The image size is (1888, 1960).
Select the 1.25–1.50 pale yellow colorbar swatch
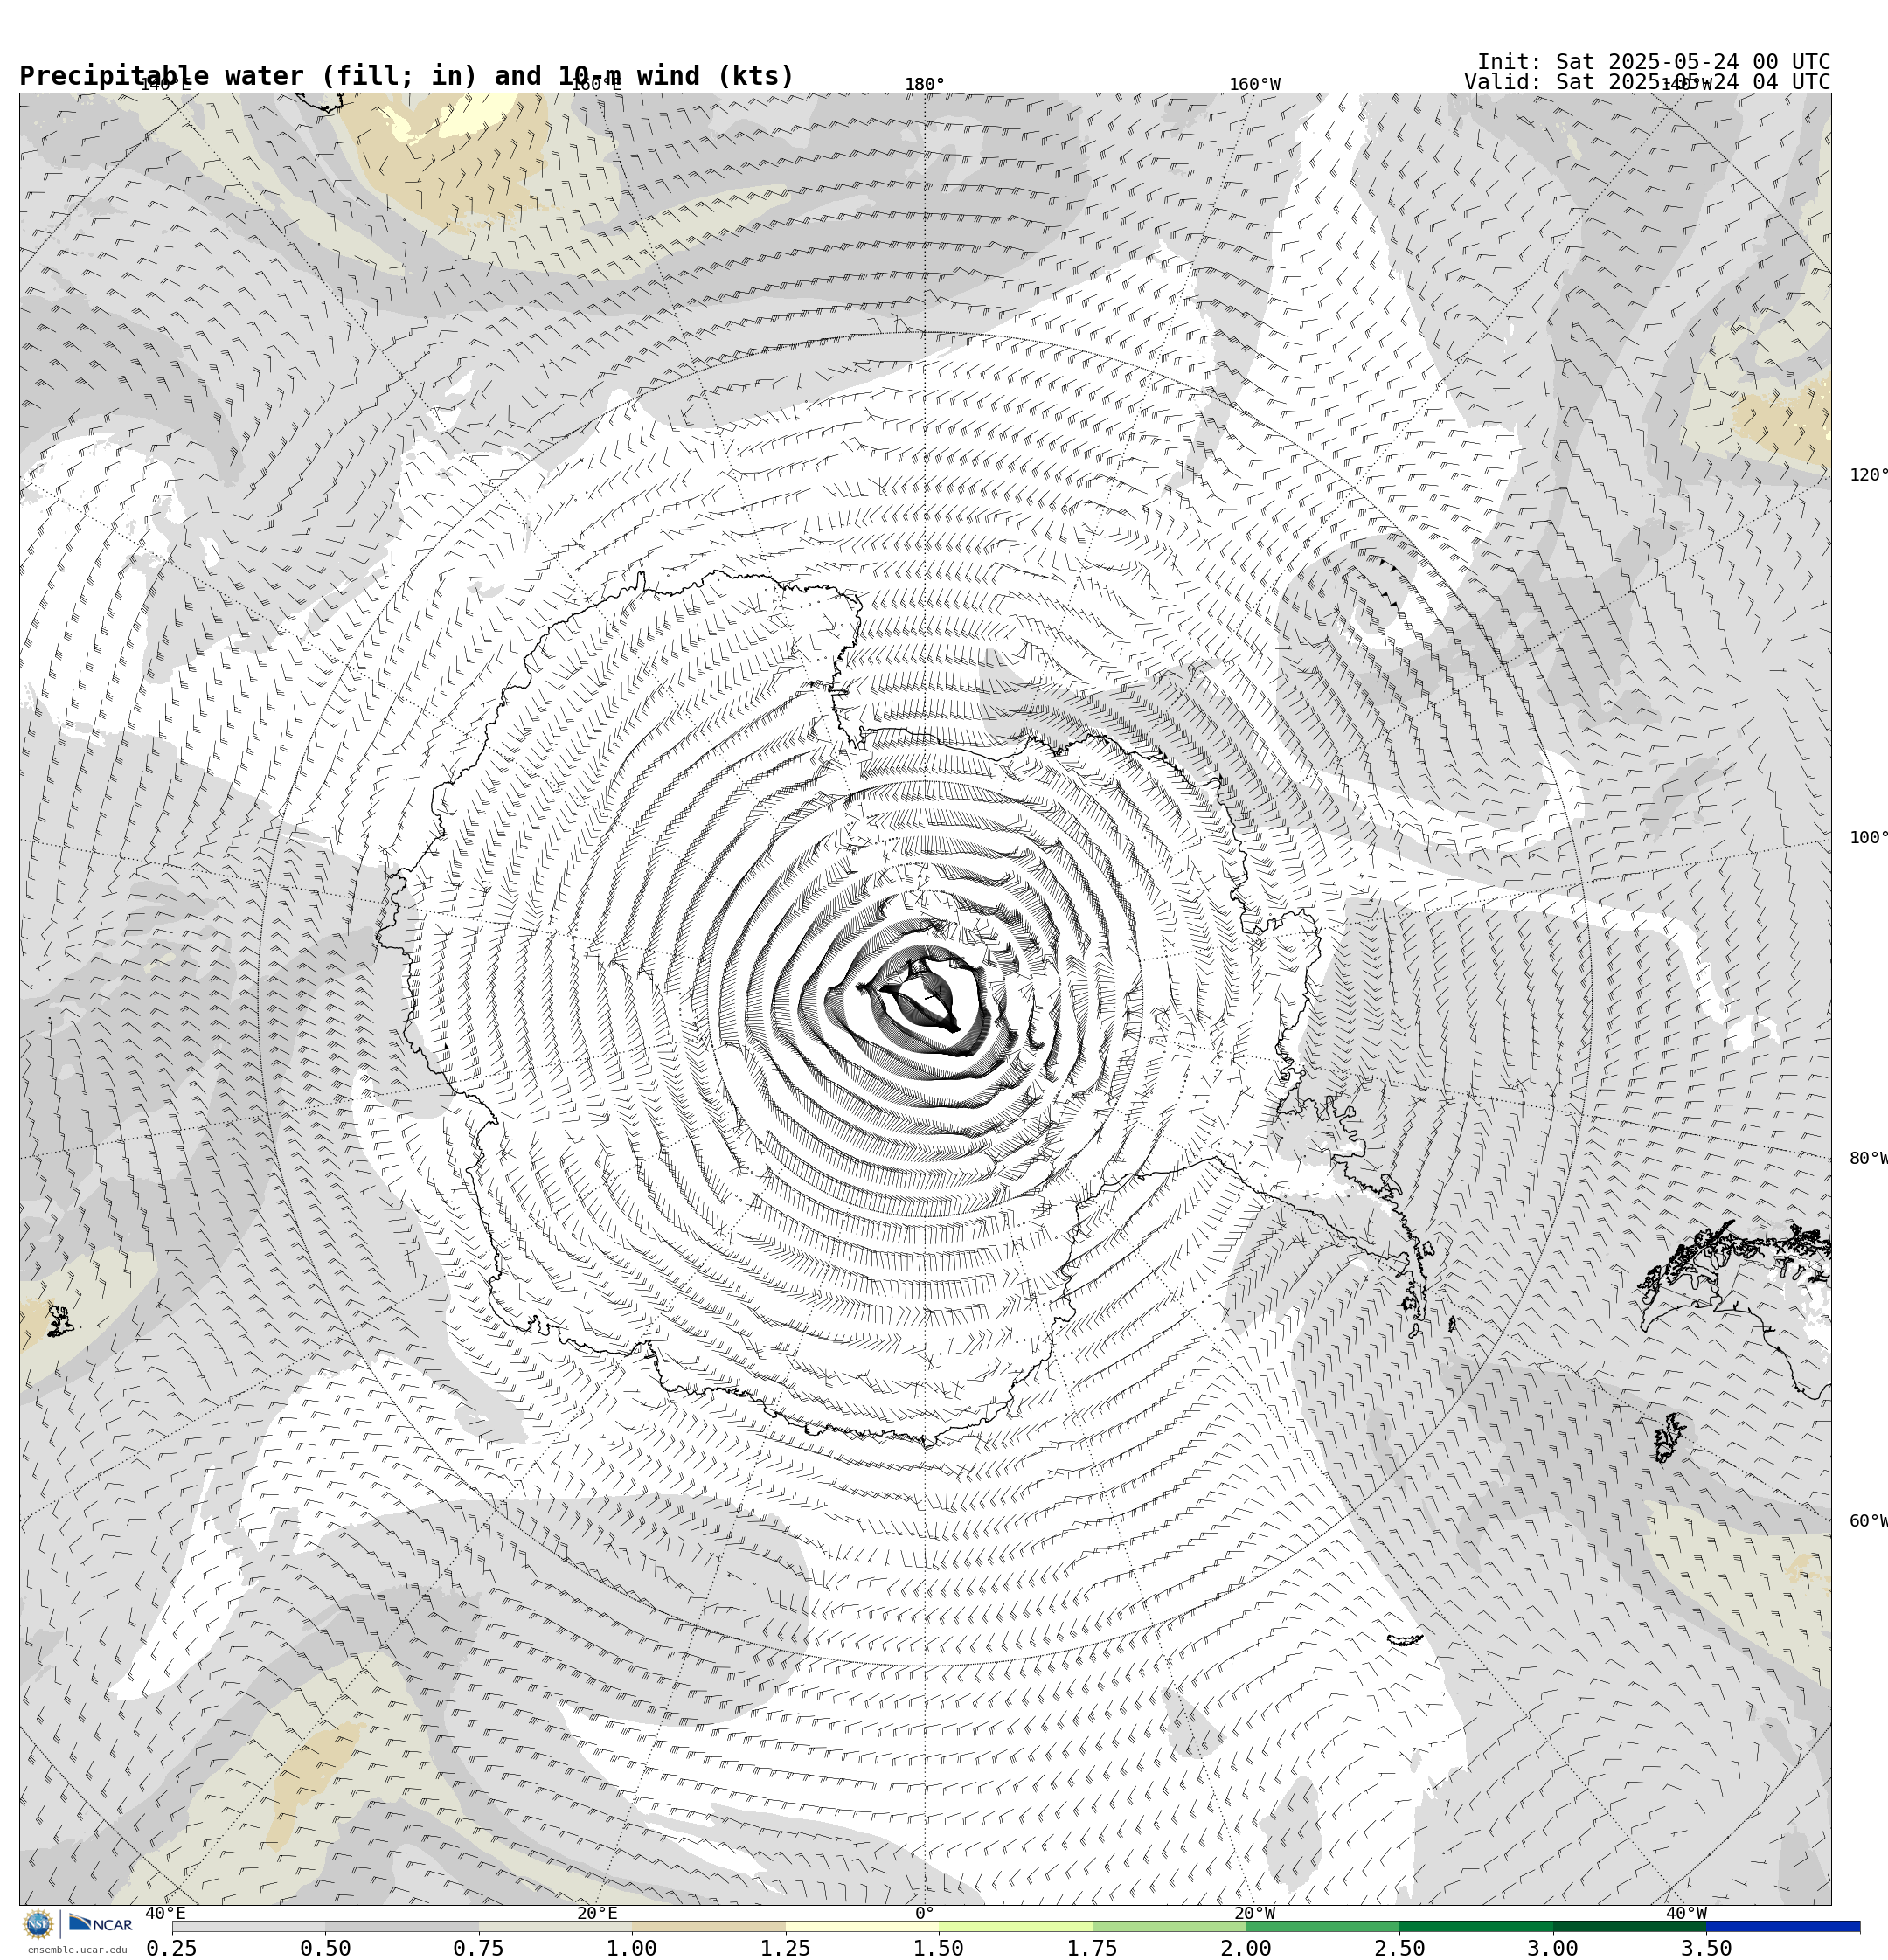click(x=863, y=1926)
